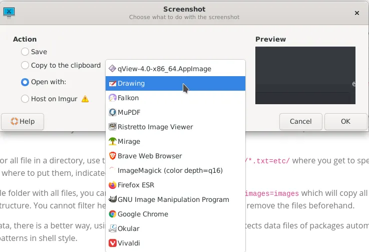Select Host on Imgur radio button

25,99
